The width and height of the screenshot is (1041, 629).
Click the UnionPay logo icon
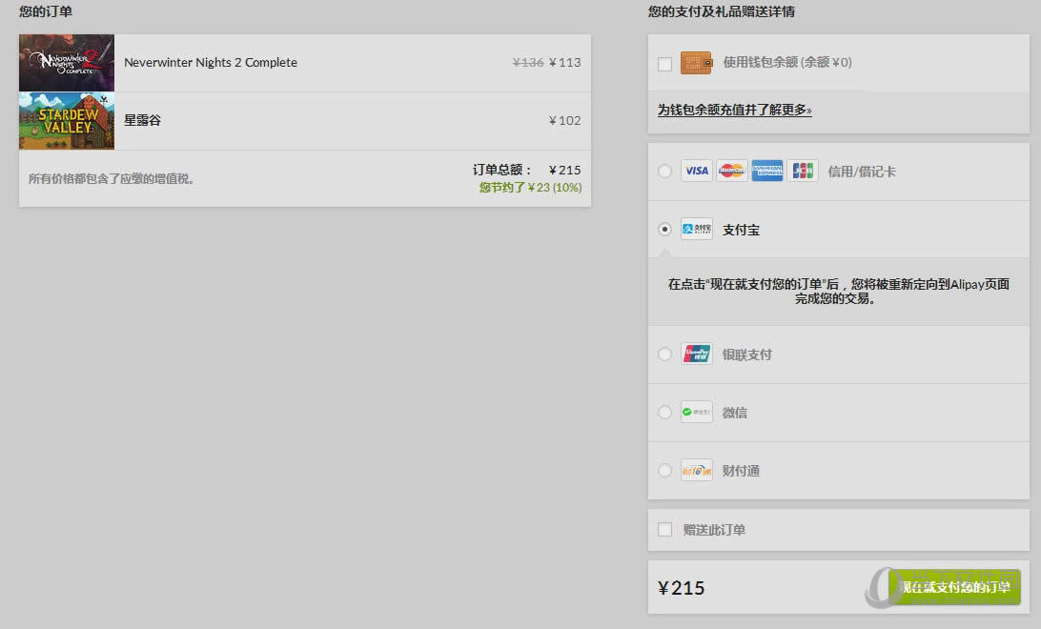[697, 353]
